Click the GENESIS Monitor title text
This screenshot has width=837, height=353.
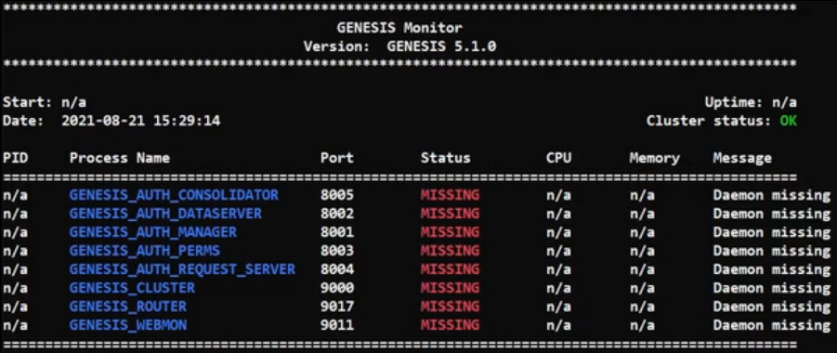coord(399,28)
